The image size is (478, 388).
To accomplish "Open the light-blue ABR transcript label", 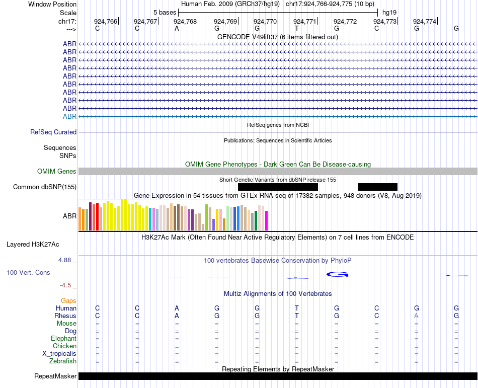I will pos(69,116).
